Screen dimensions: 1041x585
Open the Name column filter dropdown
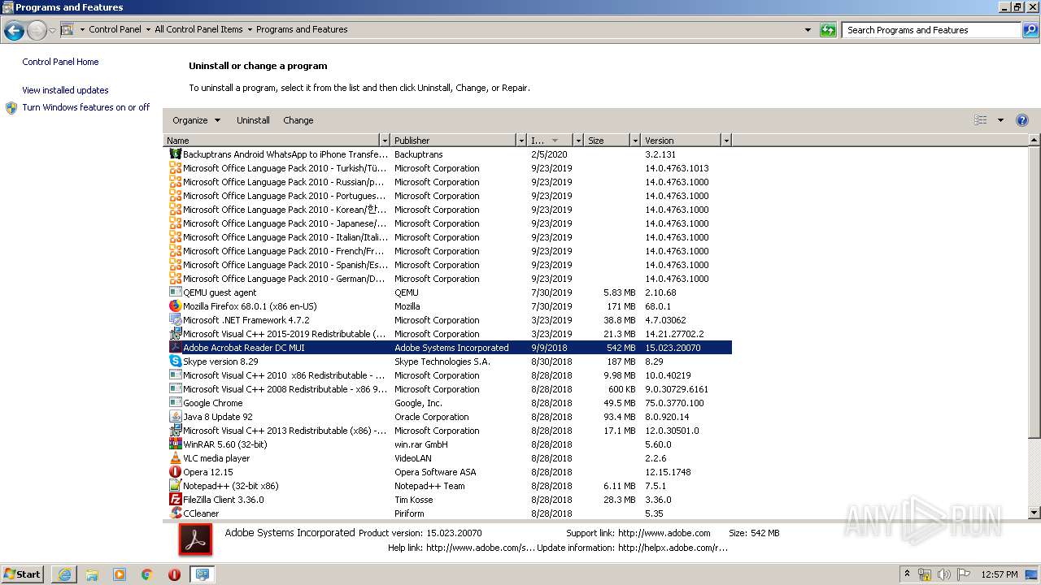tap(385, 141)
